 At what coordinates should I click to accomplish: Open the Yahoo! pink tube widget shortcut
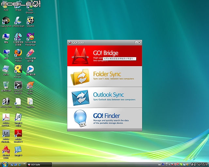click(30, 55)
